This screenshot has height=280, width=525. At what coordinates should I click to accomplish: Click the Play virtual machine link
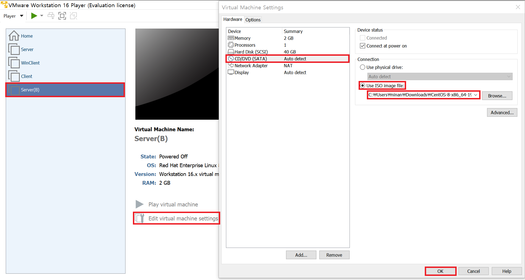pos(173,205)
